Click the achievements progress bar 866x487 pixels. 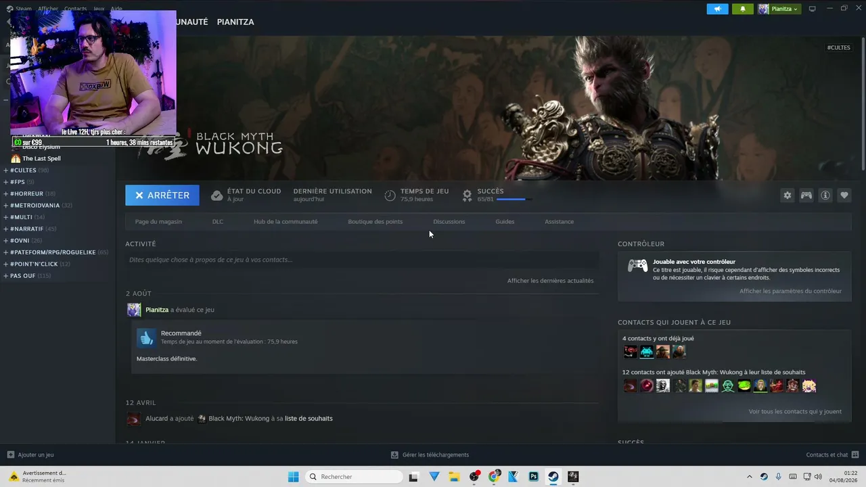(514, 200)
